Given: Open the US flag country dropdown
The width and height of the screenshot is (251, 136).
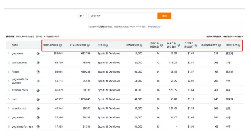Looking at the screenshot, I should click(82, 16).
